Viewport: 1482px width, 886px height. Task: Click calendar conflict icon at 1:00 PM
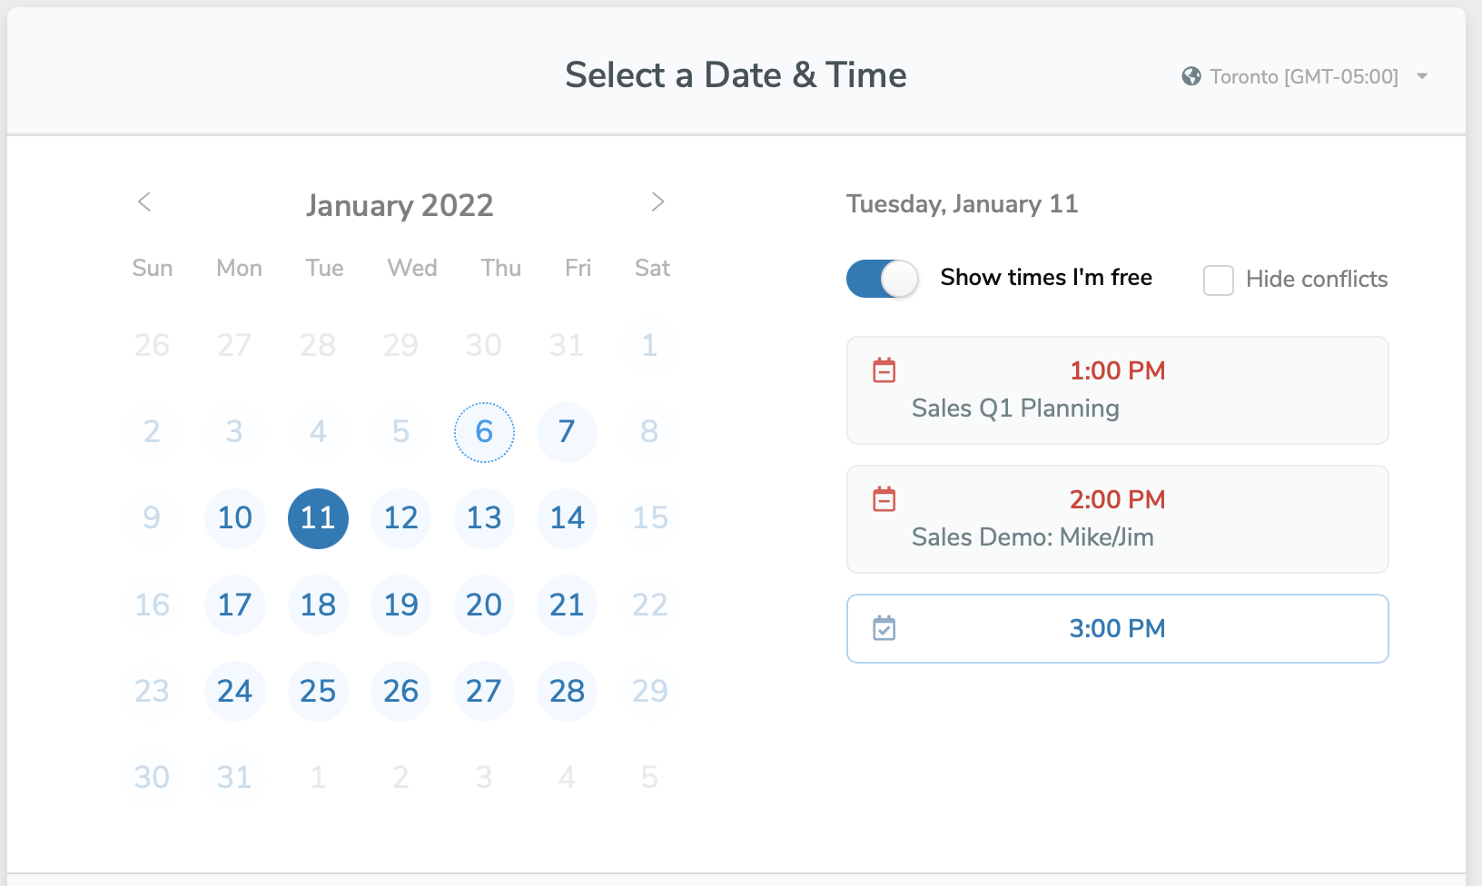pos(884,370)
